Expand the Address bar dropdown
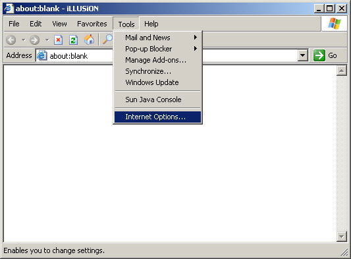 [x=303, y=55]
